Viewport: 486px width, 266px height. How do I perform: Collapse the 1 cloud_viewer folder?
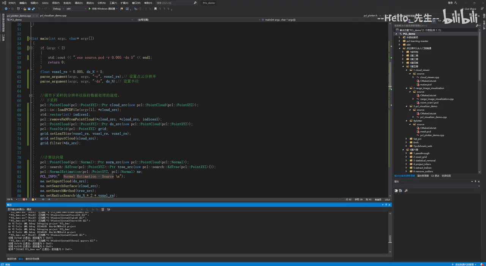coord(406,70)
